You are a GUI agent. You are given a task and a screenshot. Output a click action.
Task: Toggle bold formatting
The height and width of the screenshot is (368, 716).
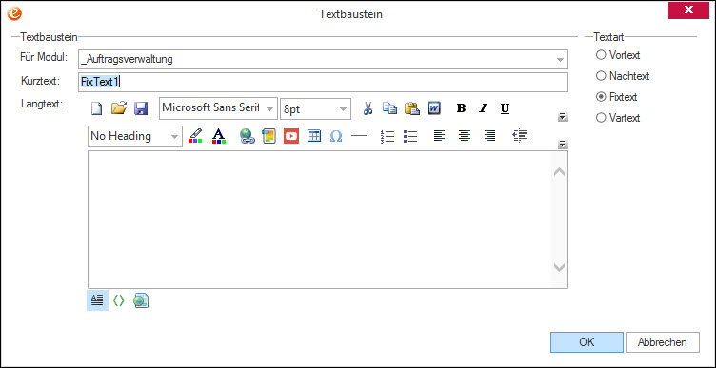pos(461,108)
